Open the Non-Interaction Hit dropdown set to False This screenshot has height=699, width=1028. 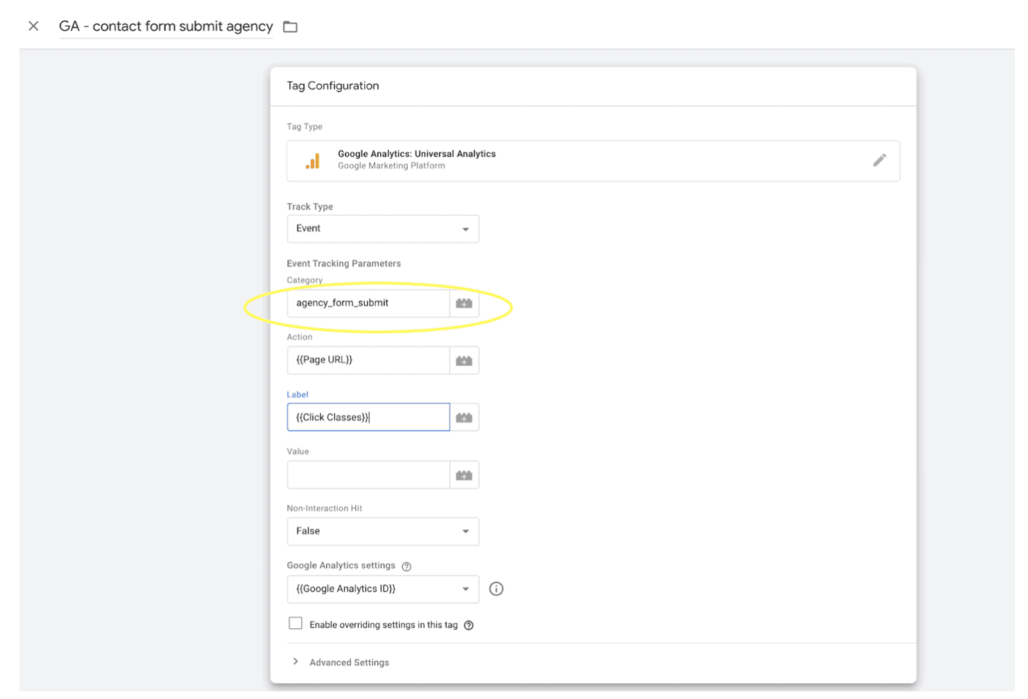[x=383, y=532]
